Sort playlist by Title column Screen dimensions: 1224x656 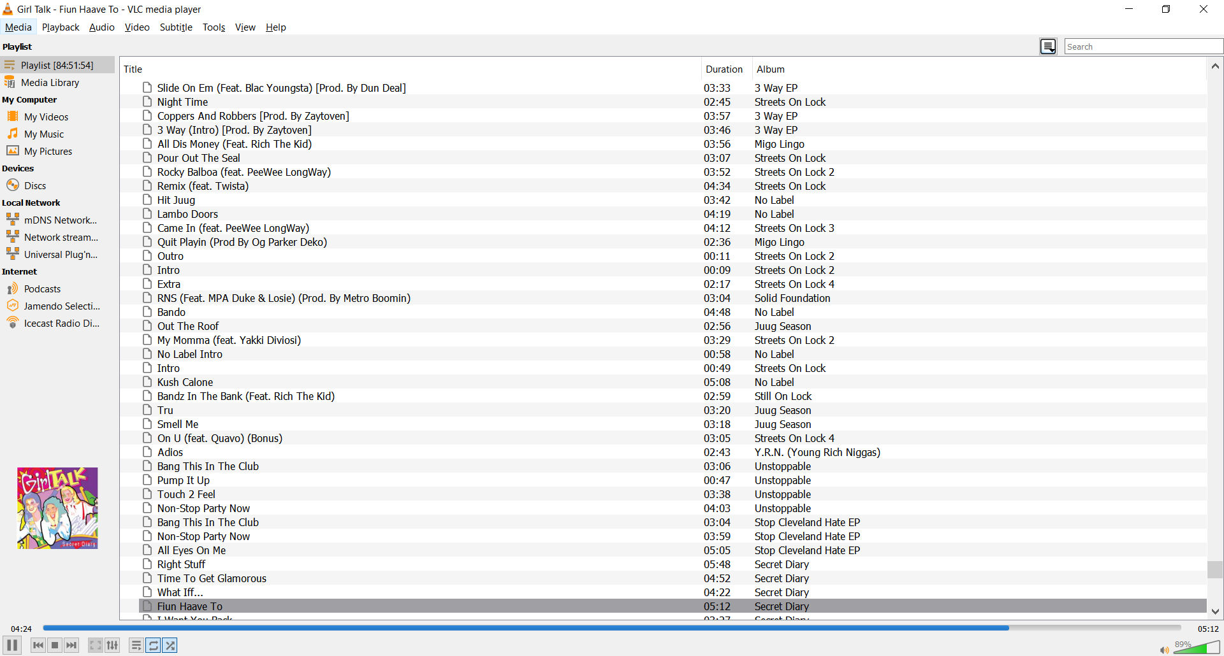(x=411, y=69)
